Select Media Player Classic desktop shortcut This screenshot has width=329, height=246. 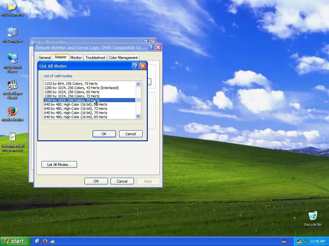[x=13, y=89]
